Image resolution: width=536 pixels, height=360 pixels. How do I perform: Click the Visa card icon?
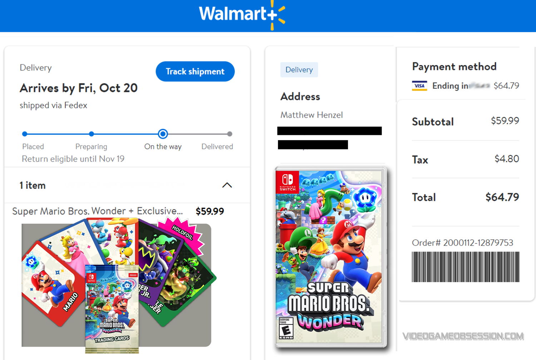(x=419, y=86)
